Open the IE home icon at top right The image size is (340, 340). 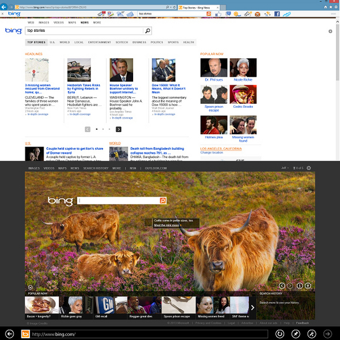(326, 7)
